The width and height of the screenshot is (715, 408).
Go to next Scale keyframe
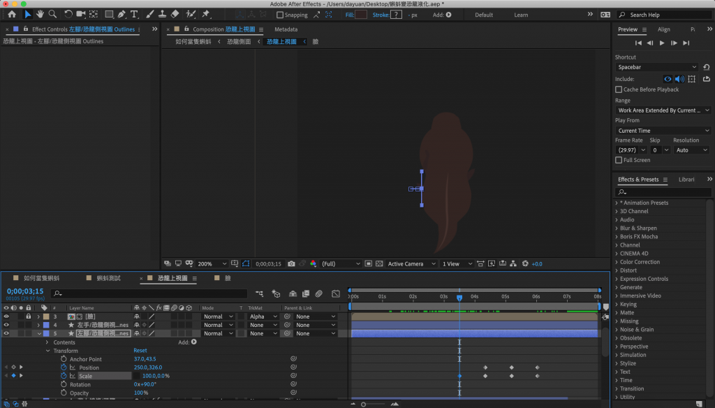pyautogui.click(x=21, y=376)
